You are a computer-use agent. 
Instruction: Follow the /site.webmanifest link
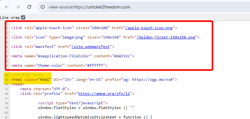[x=91, y=47]
